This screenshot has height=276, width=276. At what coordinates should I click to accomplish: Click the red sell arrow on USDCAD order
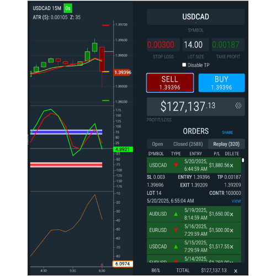pyautogui.click(x=176, y=165)
